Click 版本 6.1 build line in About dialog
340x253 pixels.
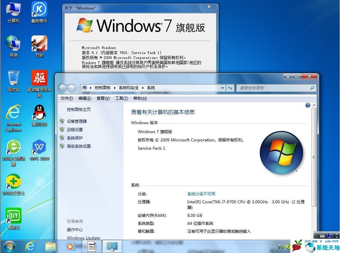click(121, 53)
